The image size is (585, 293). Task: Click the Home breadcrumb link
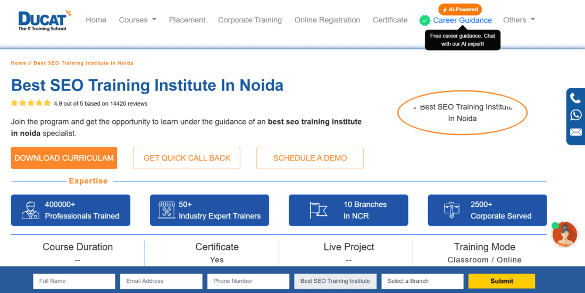(x=18, y=63)
